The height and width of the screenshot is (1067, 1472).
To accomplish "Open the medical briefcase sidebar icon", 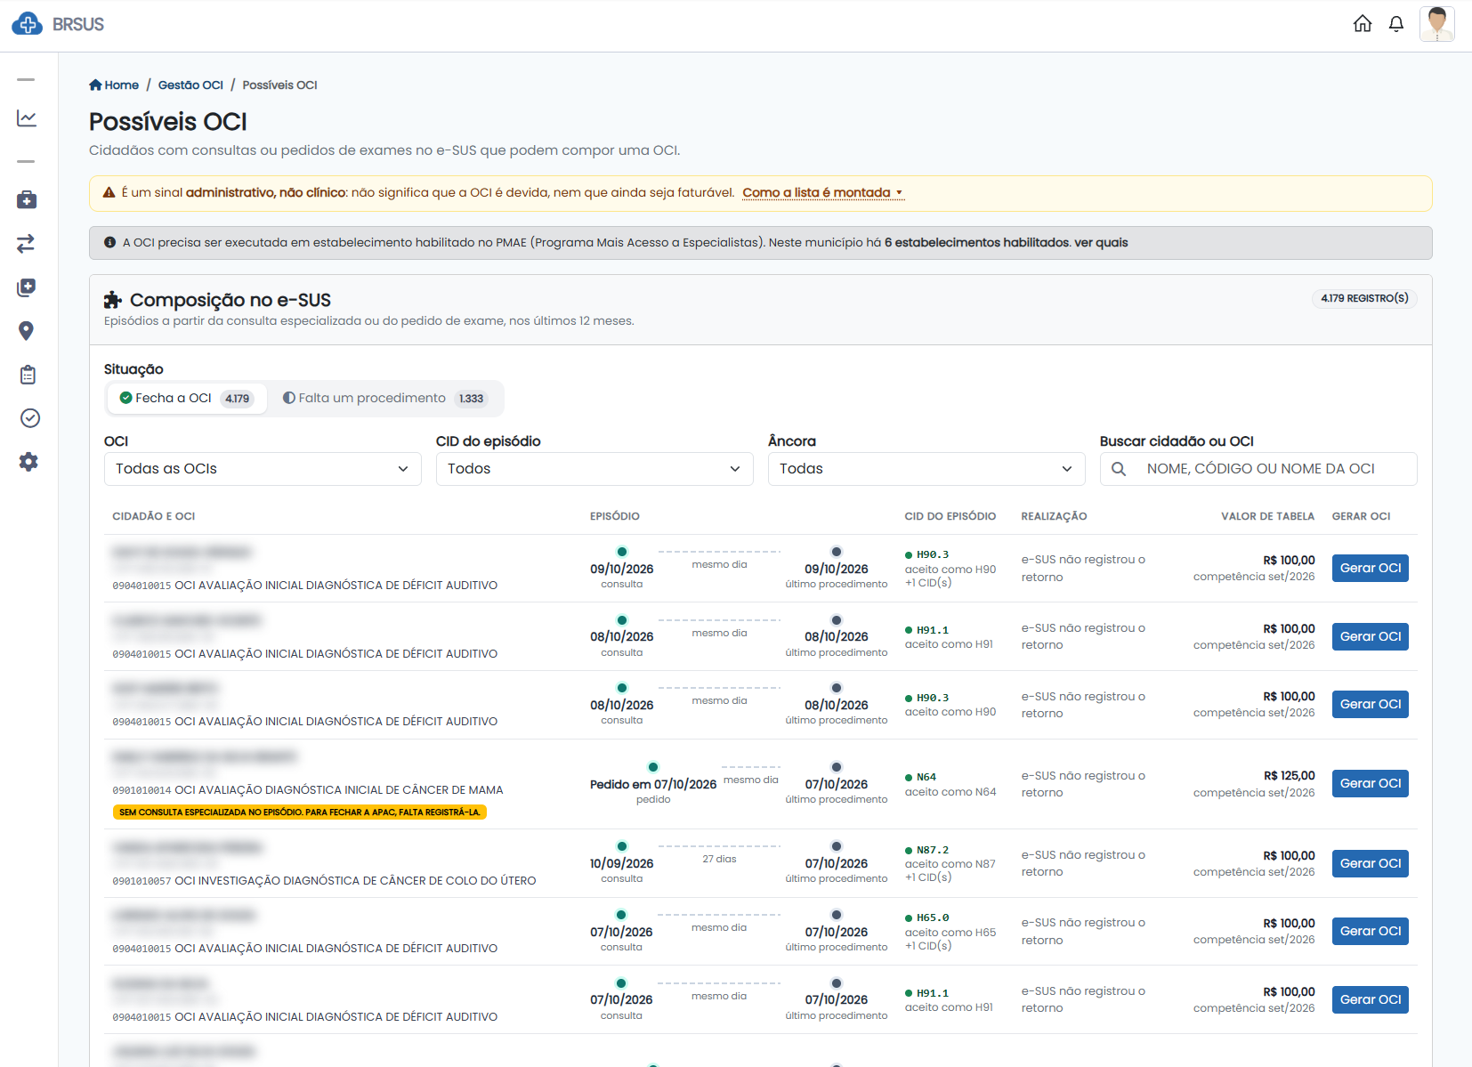I will coord(27,200).
